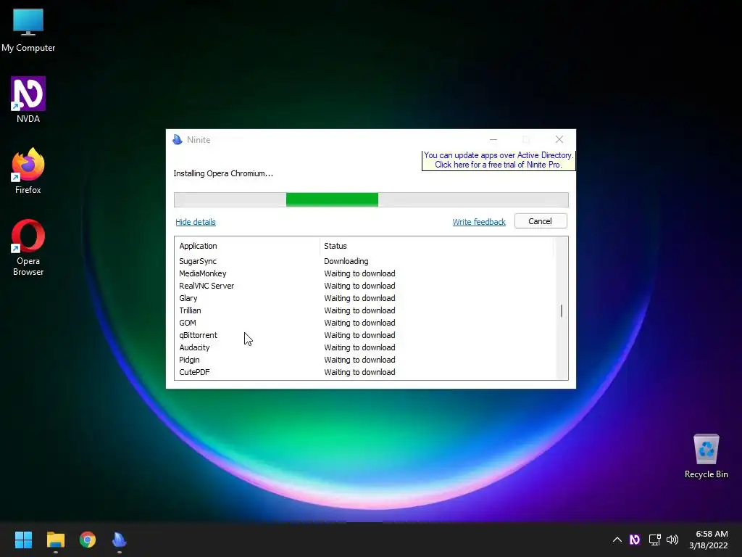
Task: Click the Ninite taskbar icon
Action: click(120, 540)
